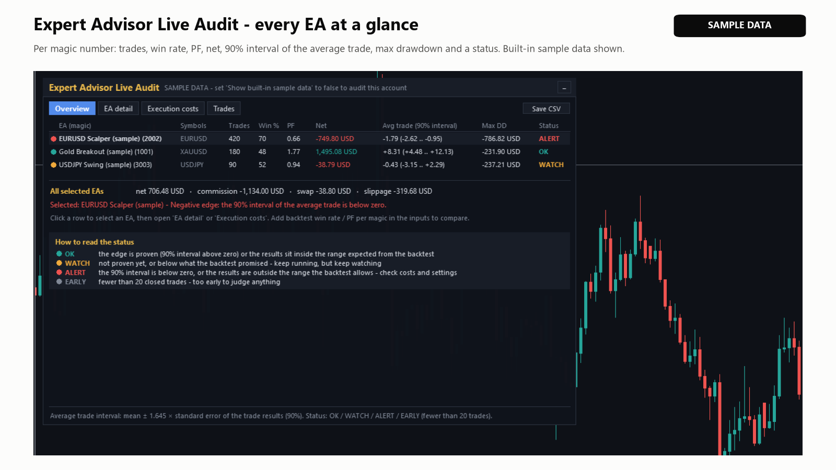836x470 pixels.
Task: Click the Trades column header
Action: point(239,126)
